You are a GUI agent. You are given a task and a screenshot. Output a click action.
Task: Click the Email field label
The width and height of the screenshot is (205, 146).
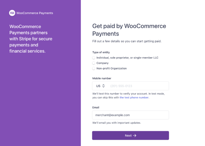tap(96, 107)
